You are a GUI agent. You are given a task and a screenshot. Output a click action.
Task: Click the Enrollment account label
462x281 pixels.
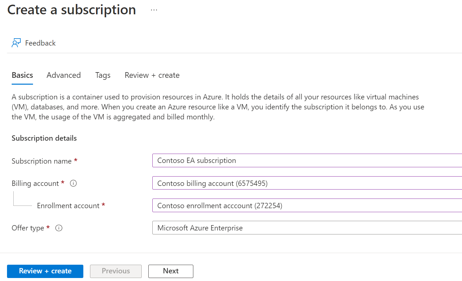68,206
